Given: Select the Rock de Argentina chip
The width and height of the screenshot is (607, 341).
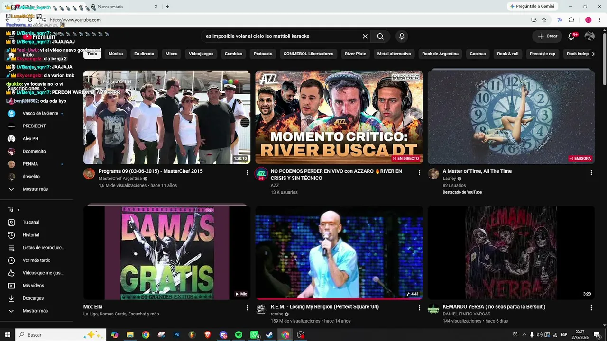Looking at the screenshot, I should click(440, 54).
